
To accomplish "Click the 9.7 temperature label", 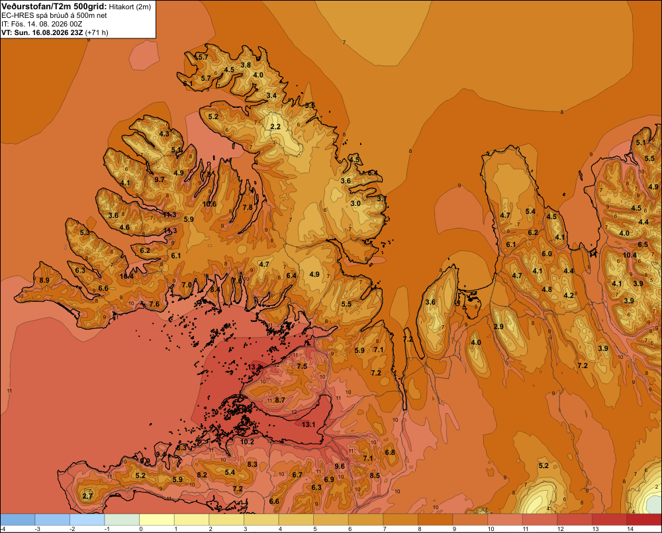I will tap(160, 179).
